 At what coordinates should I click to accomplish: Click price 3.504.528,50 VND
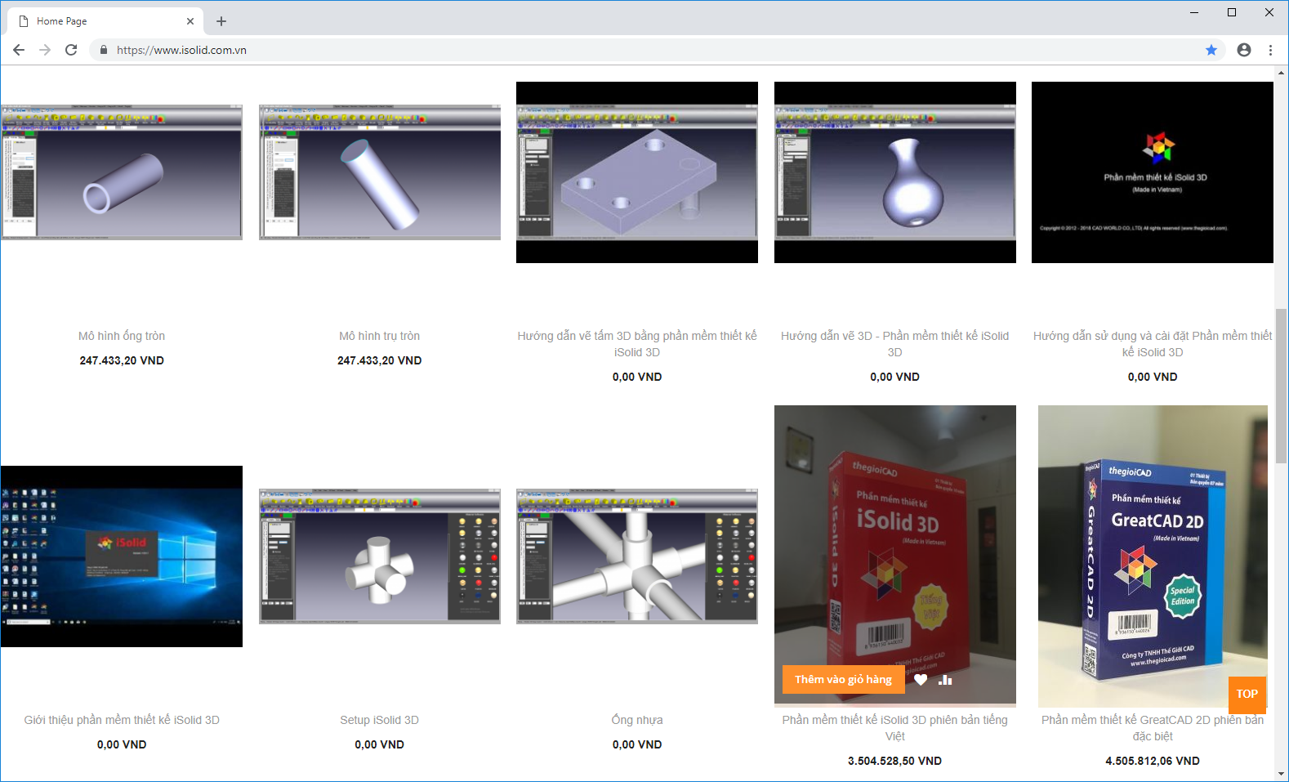(x=895, y=761)
